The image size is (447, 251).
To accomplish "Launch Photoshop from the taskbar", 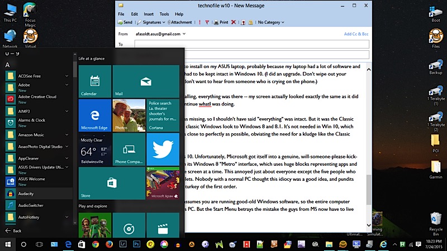I will [137, 244].
